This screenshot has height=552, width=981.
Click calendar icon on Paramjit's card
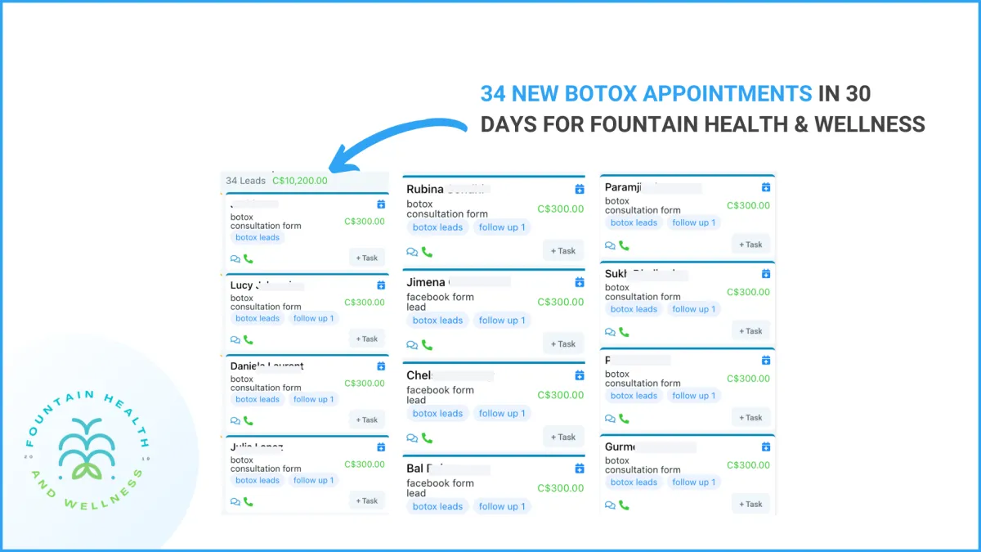click(766, 187)
